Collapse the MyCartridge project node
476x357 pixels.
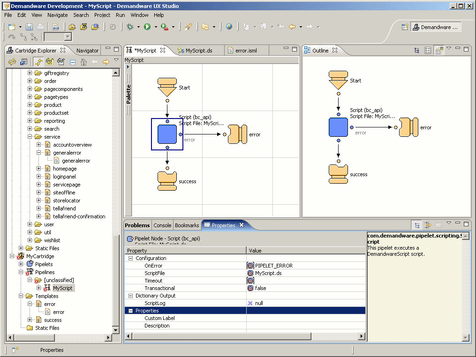click(x=12, y=256)
